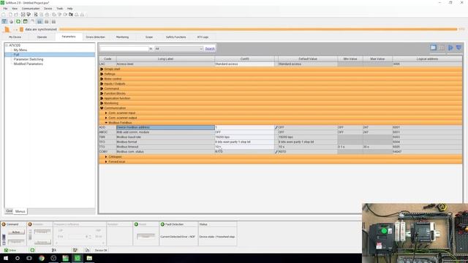Expand the Function Blocks group
This screenshot has height=263, width=468.
coord(102,94)
